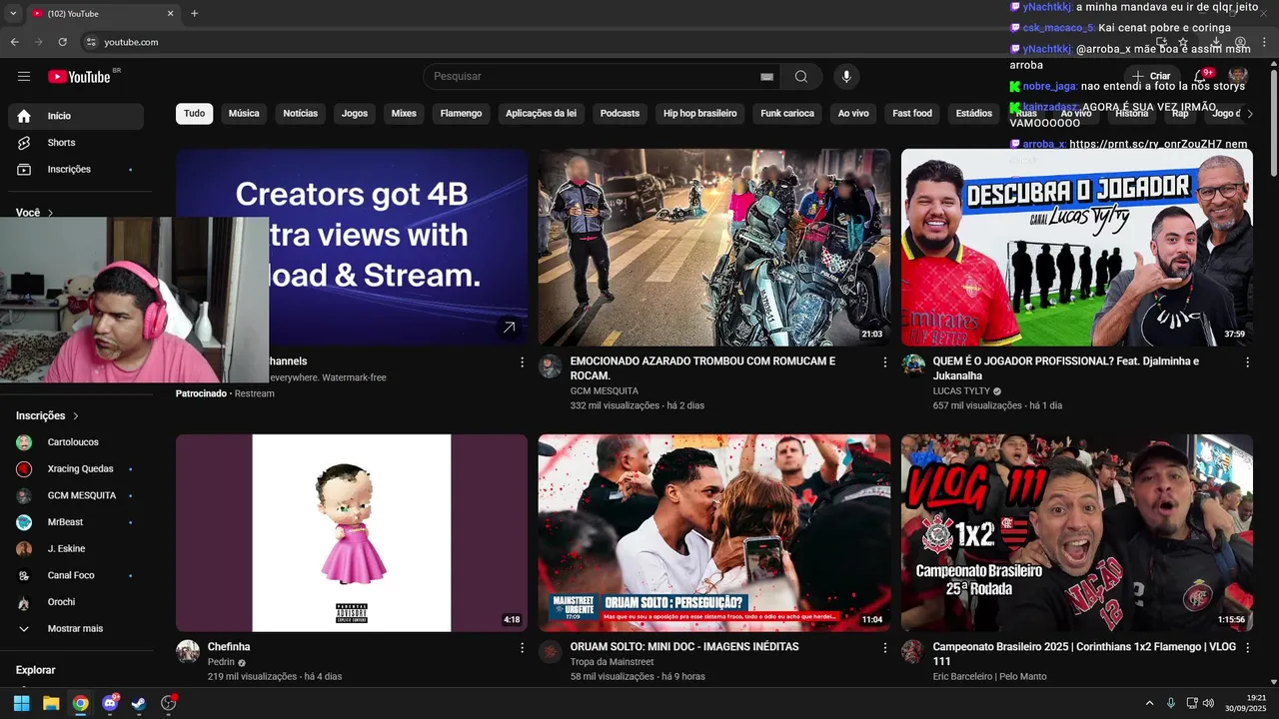
Task: Go to Início in the sidebar
Action: coord(76,116)
